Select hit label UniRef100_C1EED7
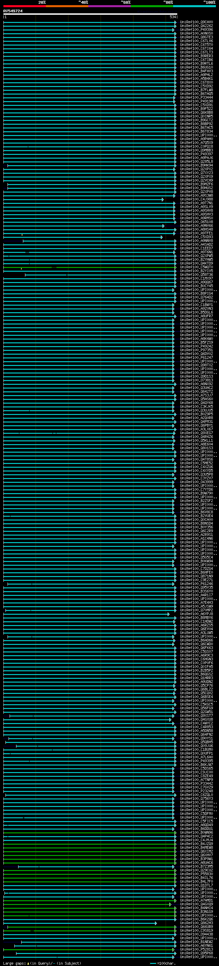This screenshot has width=219, height=966. tap(196, 248)
